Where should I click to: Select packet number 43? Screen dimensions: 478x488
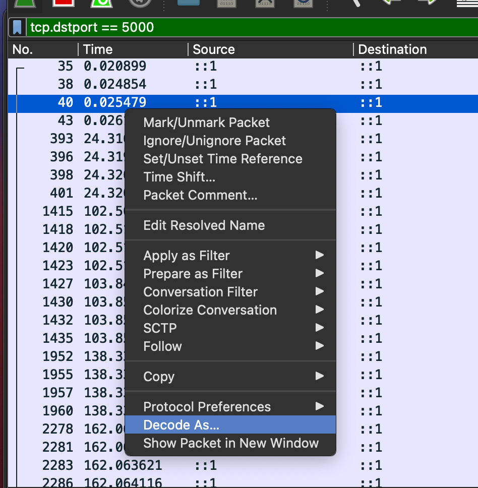(66, 120)
